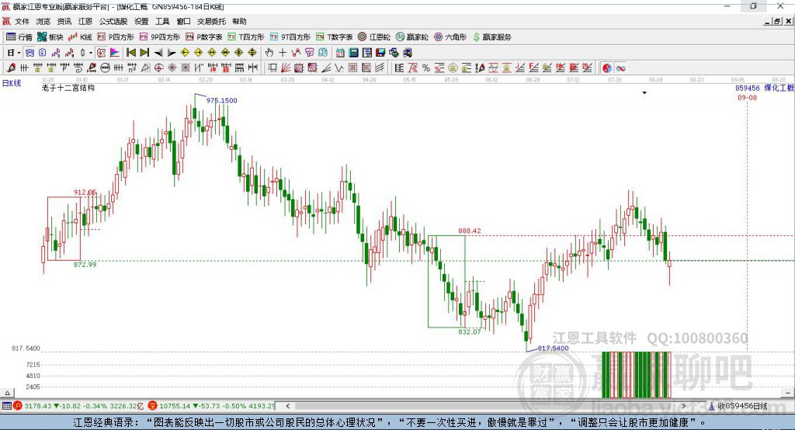Click the percent retracement tool icon
This screenshot has height=430, width=795.
click(x=426, y=68)
